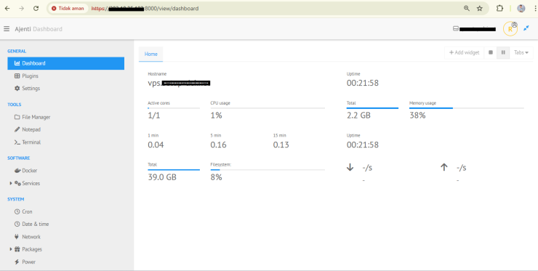Click the '0.13' fifteen minute load value
The width and height of the screenshot is (538, 271).
click(281, 145)
